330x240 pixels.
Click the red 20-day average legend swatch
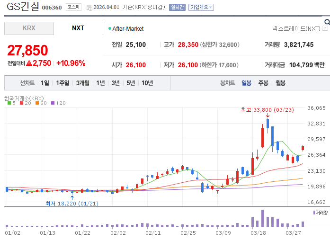point(21,103)
